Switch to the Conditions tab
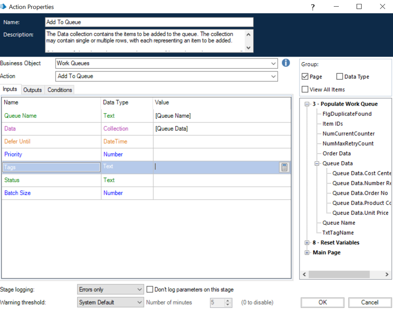The width and height of the screenshot is (393, 310). point(60,90)
